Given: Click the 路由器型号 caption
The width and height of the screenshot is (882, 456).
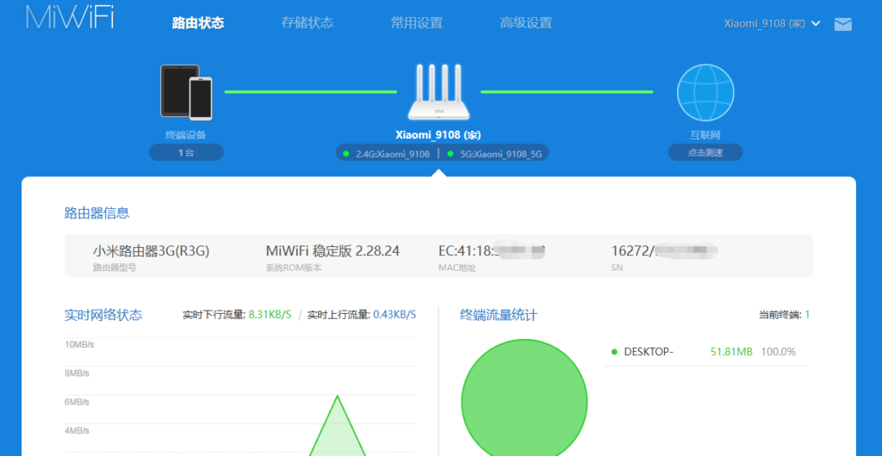Looking at the screenshot, I should pos(115,268).
